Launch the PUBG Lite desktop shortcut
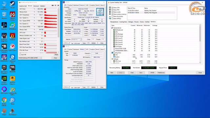 (12, 69)
